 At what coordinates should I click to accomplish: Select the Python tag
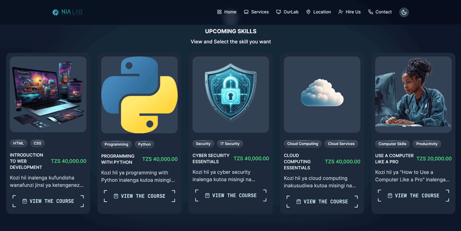[144, 144]
